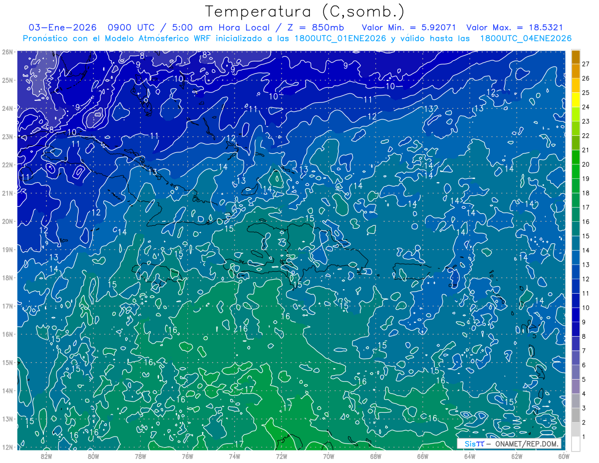599x463 pixels.
Task: Click the longitude axis label "60W"
Action: tap(563, 456)
